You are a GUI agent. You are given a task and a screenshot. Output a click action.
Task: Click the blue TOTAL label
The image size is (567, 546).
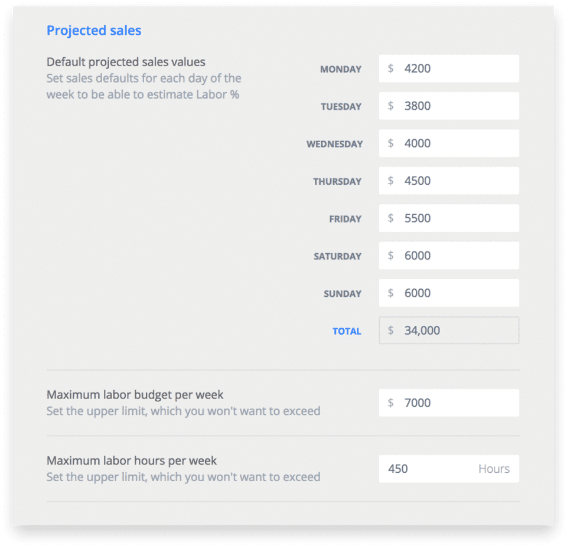[347, 331]
